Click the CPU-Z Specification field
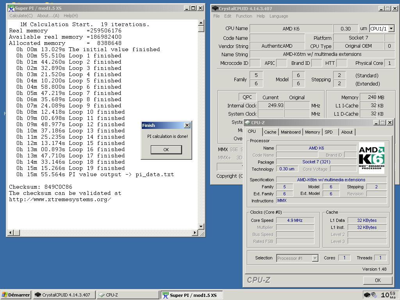 point(331,180)
